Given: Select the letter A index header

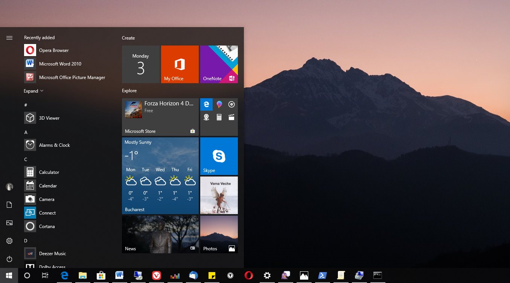Looking at the screenshot, I should (26, 132).
